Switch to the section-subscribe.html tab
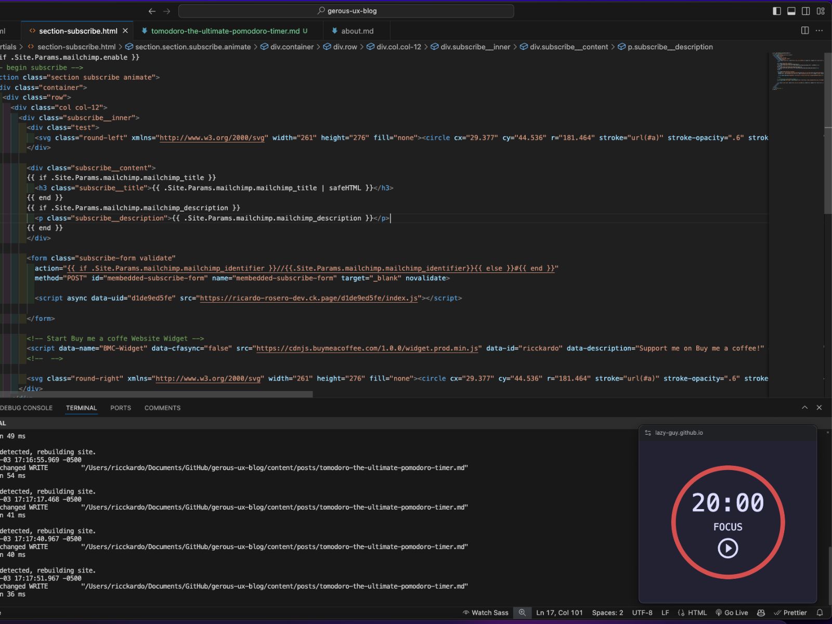The width and height of the screenshot is (832, 624). pos(78,31)
